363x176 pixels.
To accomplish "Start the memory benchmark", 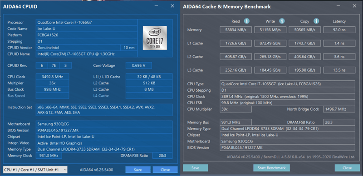I will tap(271, 168).
